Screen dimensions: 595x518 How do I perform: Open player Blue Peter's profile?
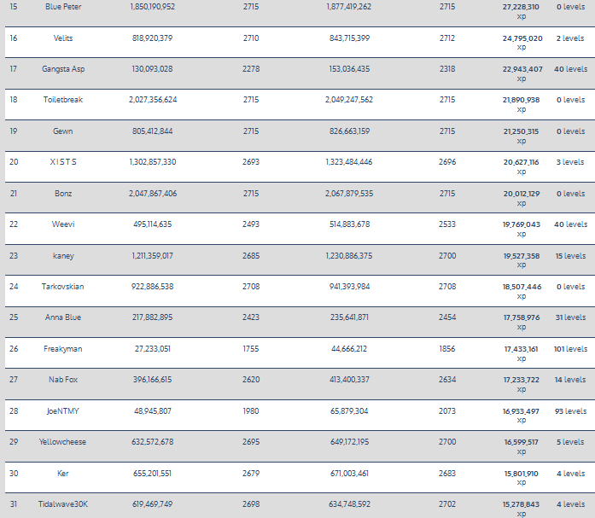(x=63, y=7)
